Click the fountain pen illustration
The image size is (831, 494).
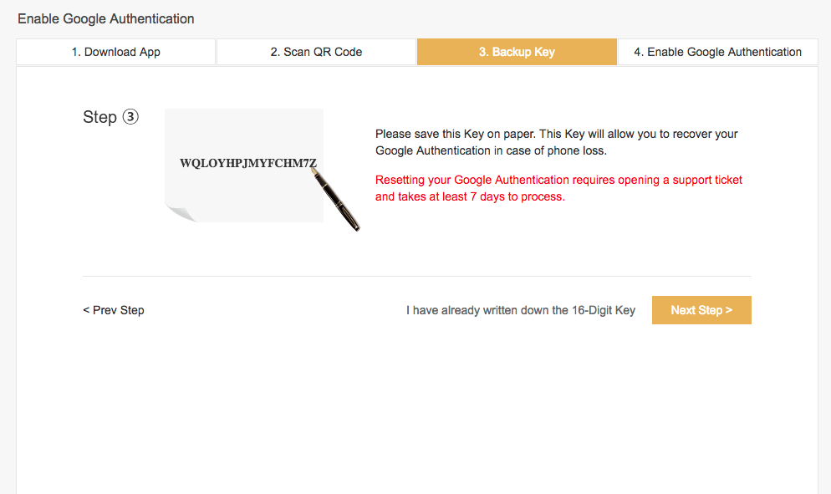pyautogui.click(x=335, y=200)
